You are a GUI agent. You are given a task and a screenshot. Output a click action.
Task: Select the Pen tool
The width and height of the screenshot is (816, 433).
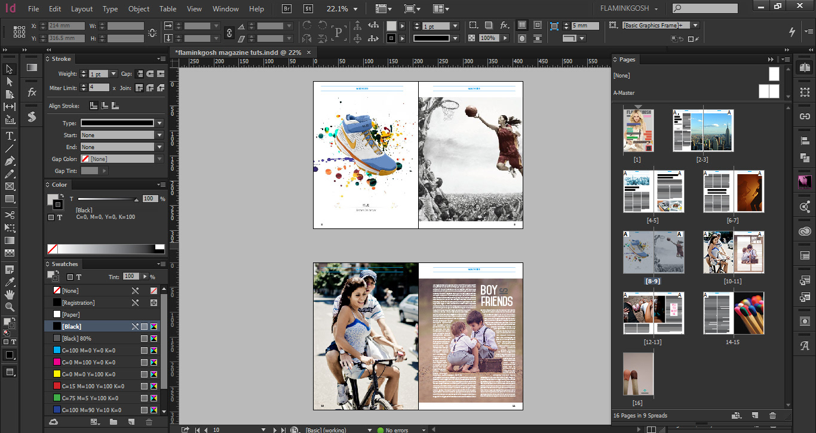click(x=10, y=161)
